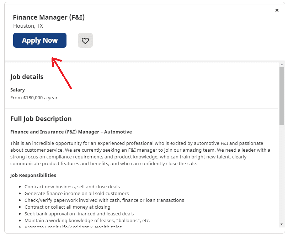The width and height of the screenshot is (288, 241).
Task: Click the Job Responsibilities heading
Action: tap(33, 175)
